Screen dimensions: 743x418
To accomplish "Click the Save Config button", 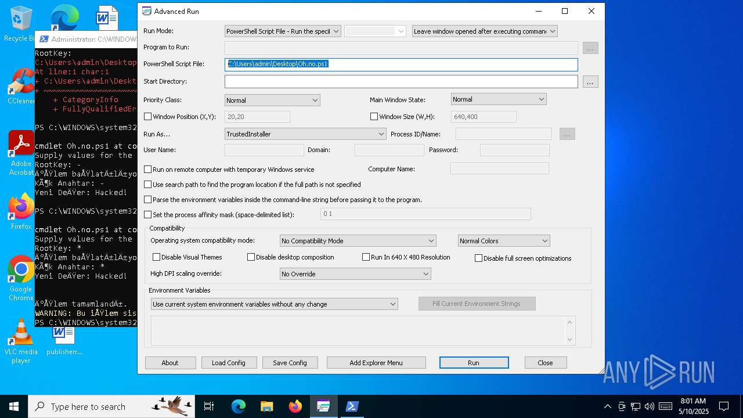I will (290, 363).
